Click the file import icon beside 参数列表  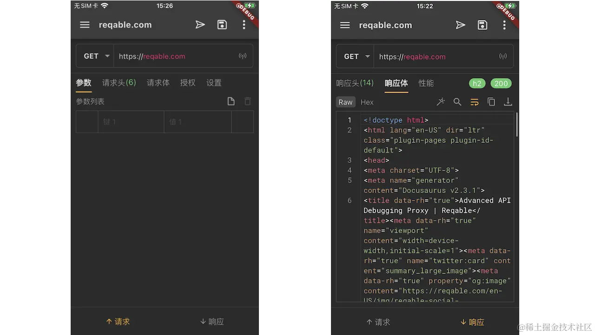[231, 101]
